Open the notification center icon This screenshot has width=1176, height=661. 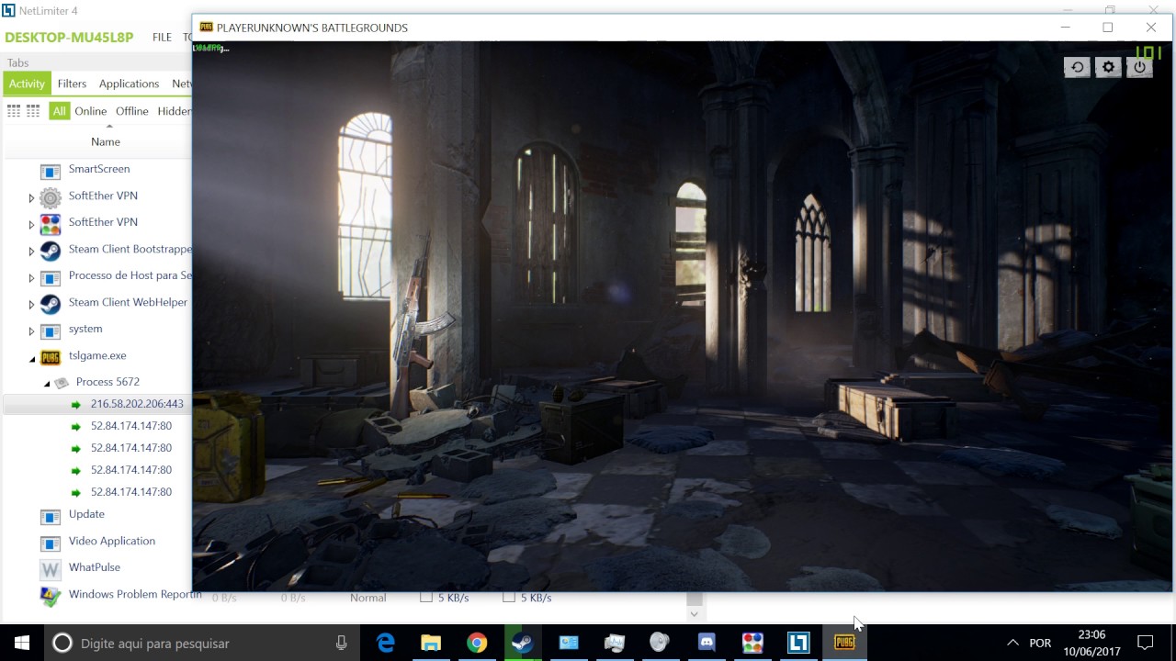(x=1145, y=643)
